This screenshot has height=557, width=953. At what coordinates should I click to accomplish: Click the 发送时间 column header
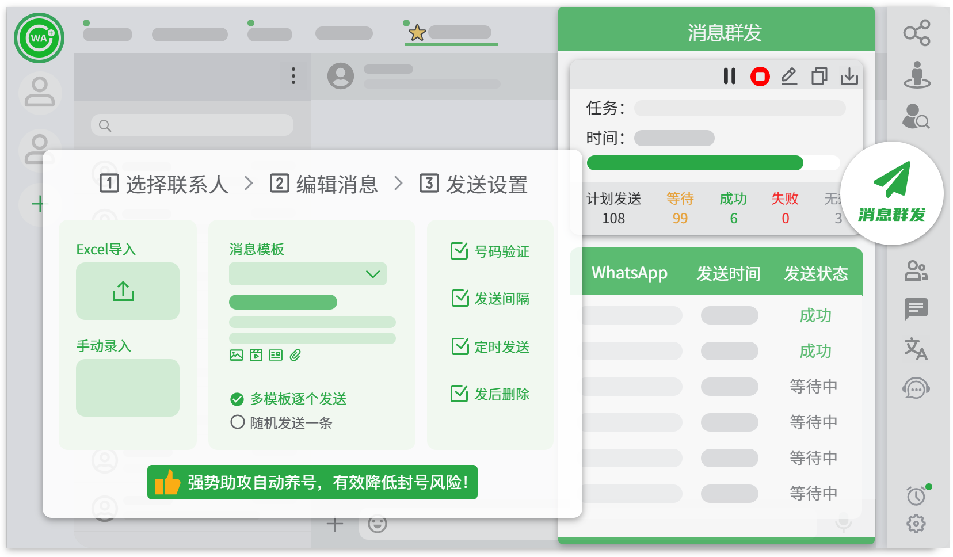pyautogui.click(x=729, y=273)
